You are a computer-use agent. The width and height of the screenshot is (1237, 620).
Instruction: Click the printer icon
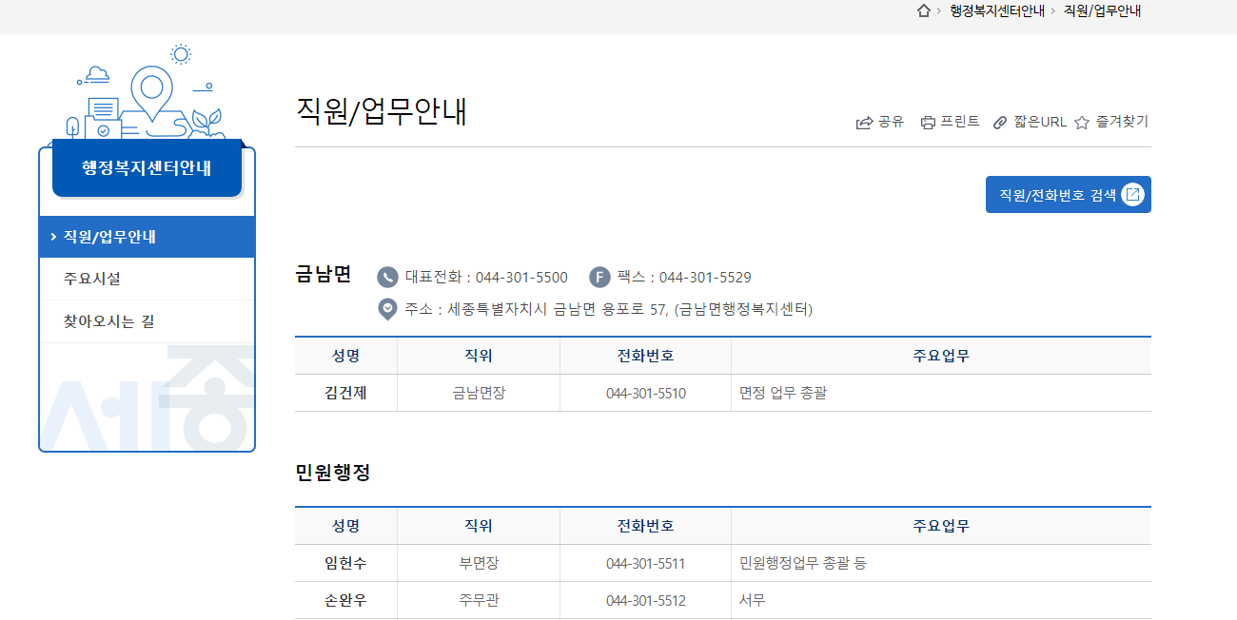[x=928, y=123]
